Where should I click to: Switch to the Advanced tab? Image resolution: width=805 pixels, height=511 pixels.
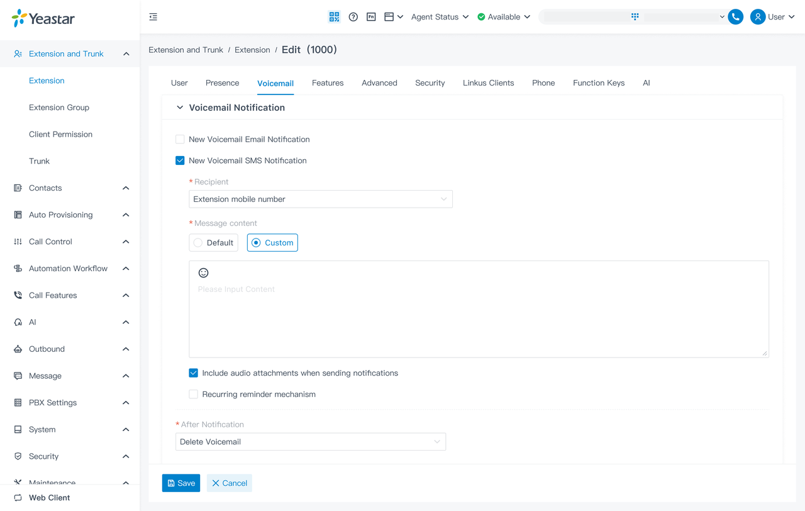coord(379,83)
